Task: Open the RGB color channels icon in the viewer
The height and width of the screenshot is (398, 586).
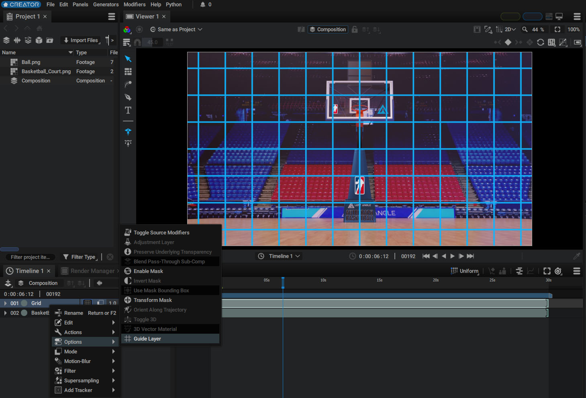Action: (x=127, y=29)
